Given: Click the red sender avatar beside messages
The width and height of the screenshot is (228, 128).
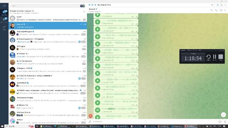Looking at the screenshot, I should [90, 116].
